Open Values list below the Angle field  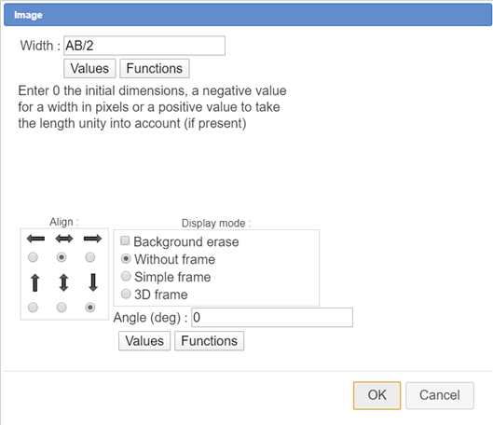(144, 341)
